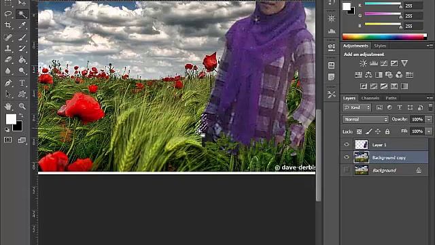Toggle lock all
Image resolution: width=435 pixels, height=245 pixels.
tap(387, 131)
